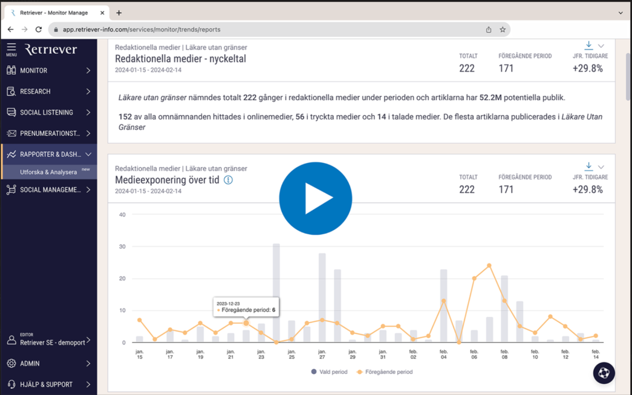Open the SOCIAL LISTENING chat icon
Screen dimensions: 632x395
coord(11,112)
